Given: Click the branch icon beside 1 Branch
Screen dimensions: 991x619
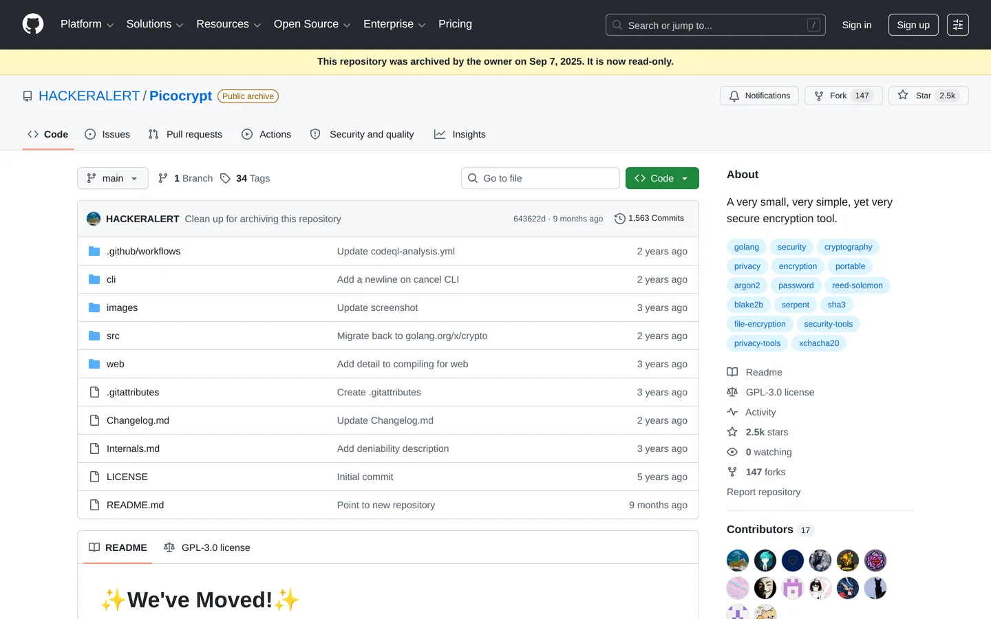Looking at the screenshot, I should click(163, 178).
